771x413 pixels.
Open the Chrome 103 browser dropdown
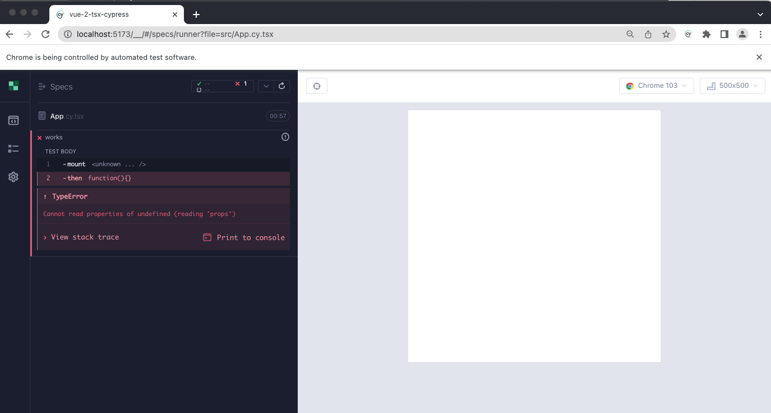click(x=656, y=85)
